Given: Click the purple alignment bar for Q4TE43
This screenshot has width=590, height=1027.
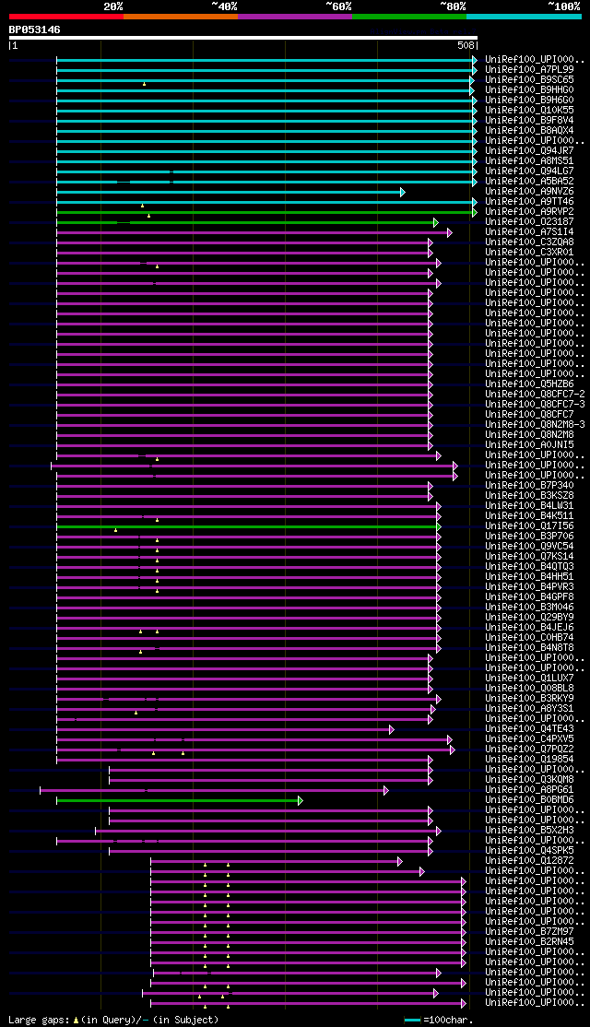Looking at the screenshot, I should tap(225, 729).
